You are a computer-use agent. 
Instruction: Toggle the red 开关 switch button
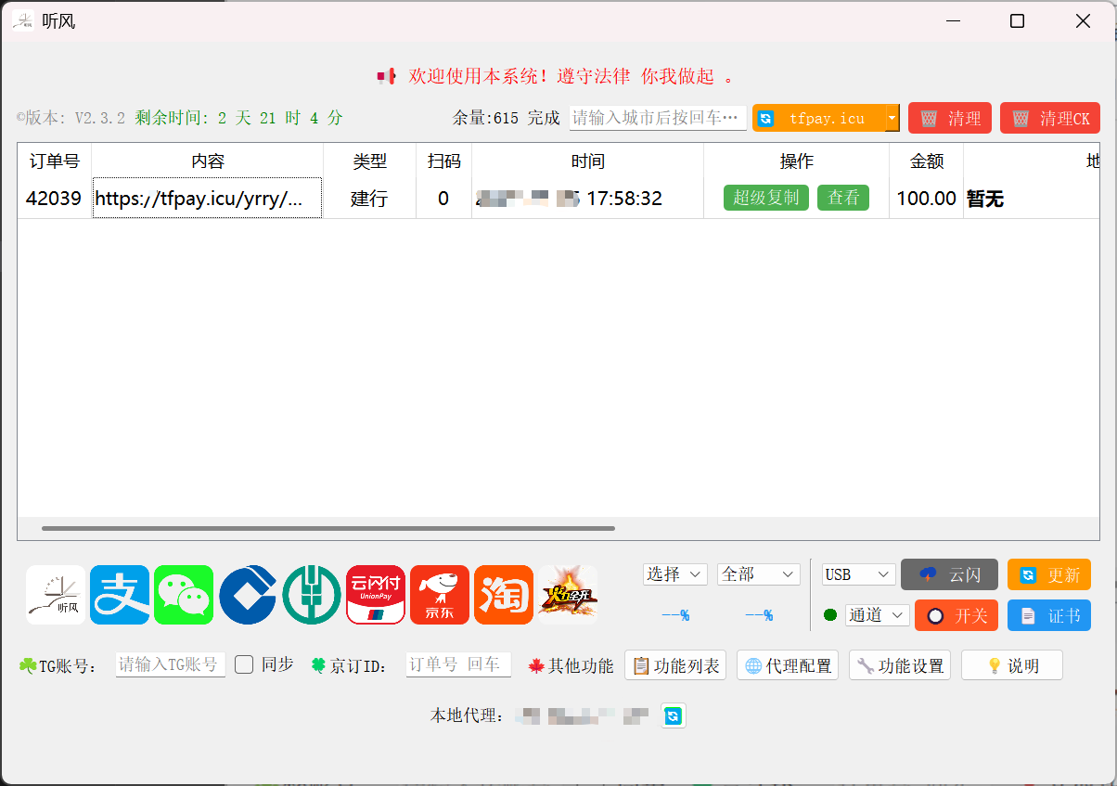pos(956,615)
